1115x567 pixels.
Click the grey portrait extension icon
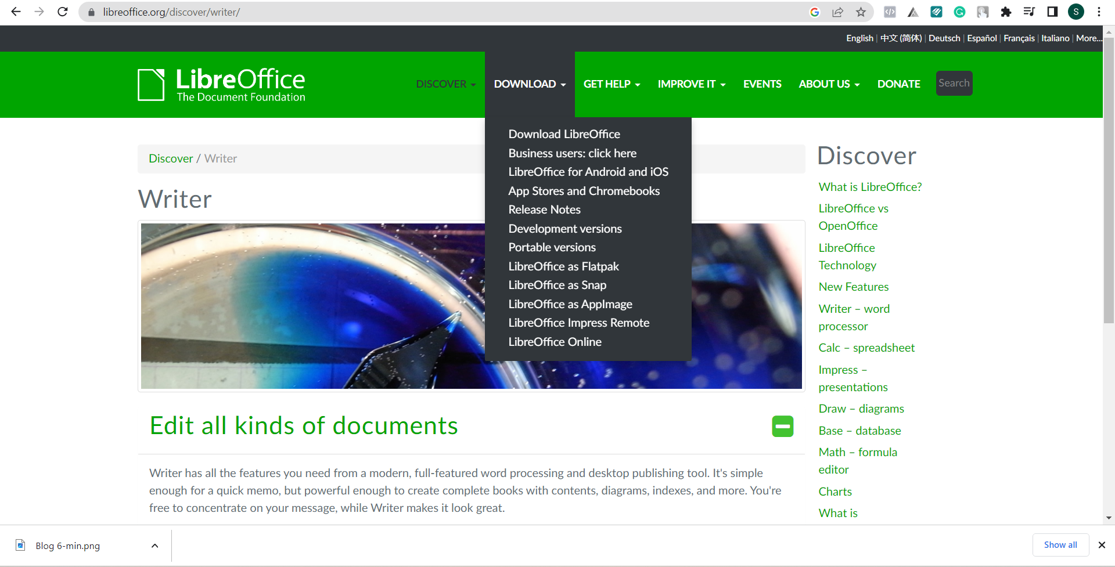pyautogui.click(x=983, y=12)
